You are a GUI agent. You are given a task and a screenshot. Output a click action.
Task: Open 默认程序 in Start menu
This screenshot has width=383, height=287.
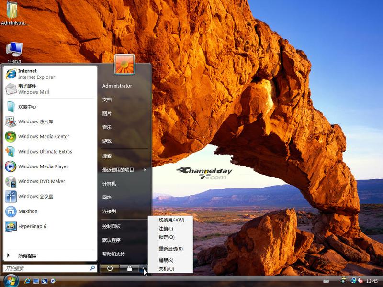coord(124,240)
